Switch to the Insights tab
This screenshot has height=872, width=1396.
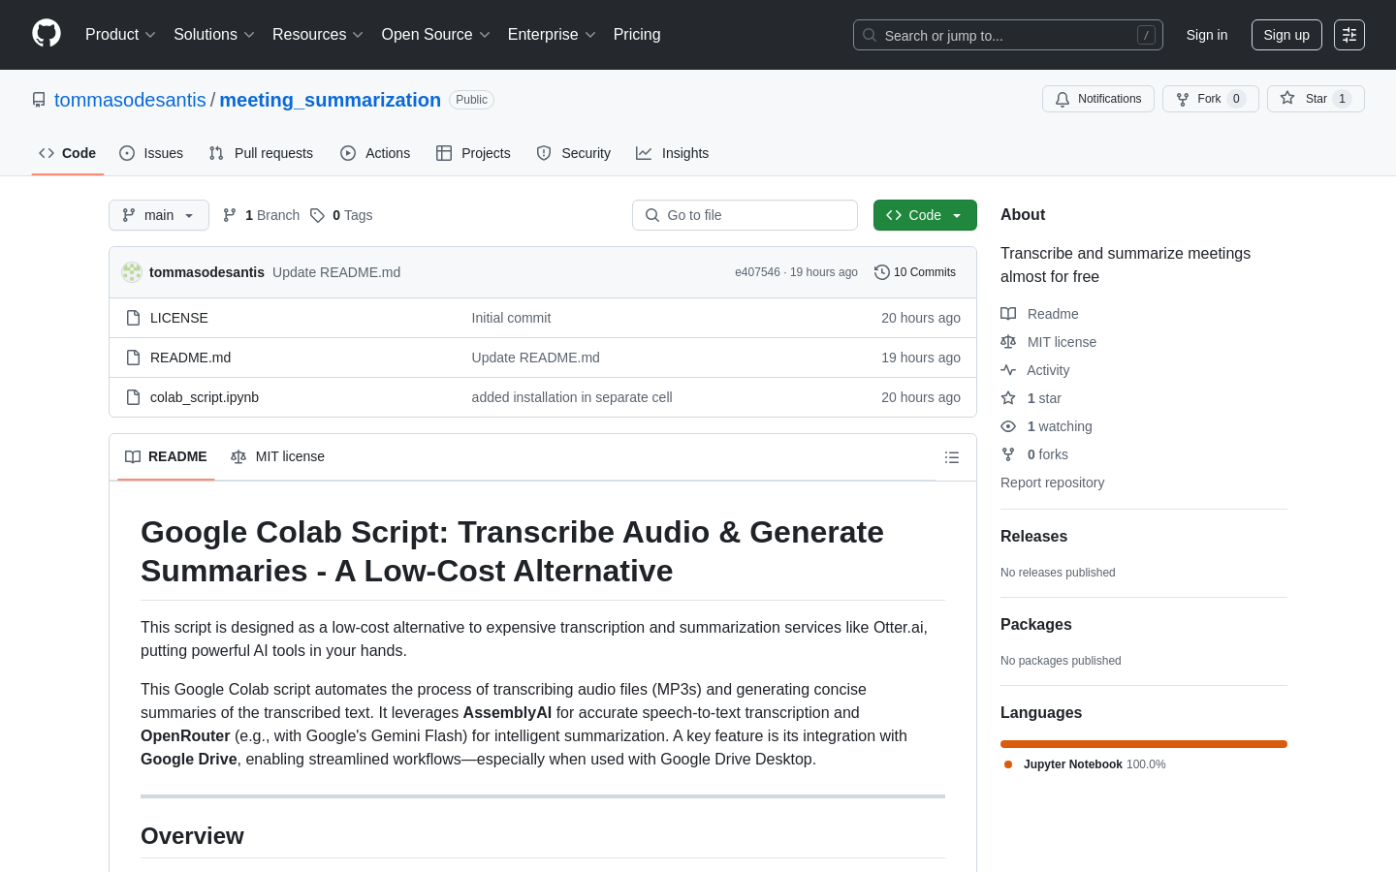click(x=673, y=153)
